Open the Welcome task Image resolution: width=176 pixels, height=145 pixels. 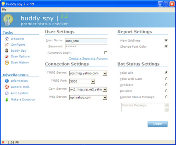click(17, 39)
